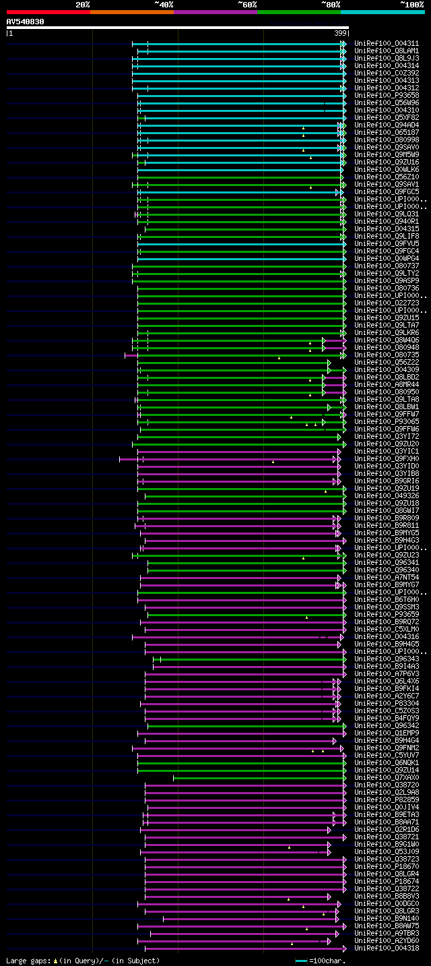Select UniRef100_Q3YI72 label
Image resolution: width=431 pixels, height=966 pixels.
point(387,437)
